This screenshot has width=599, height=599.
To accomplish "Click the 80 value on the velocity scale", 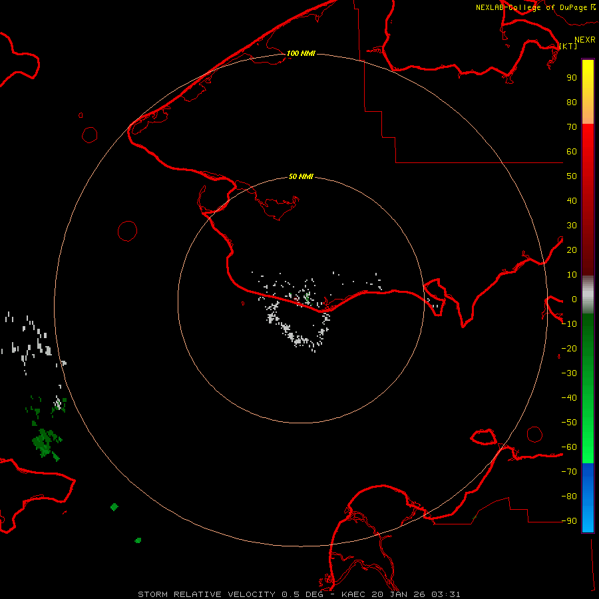I will coord(572,102).
